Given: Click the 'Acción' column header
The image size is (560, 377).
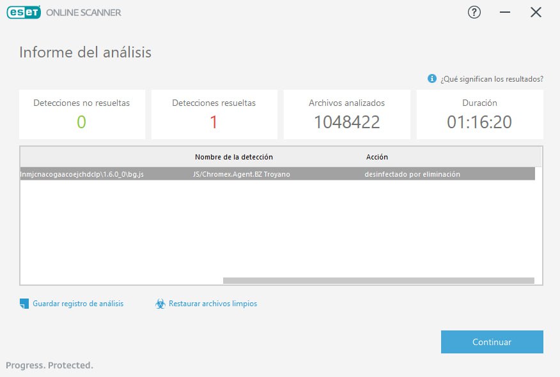Looking at the screenshot, I should tap(377, 157).
